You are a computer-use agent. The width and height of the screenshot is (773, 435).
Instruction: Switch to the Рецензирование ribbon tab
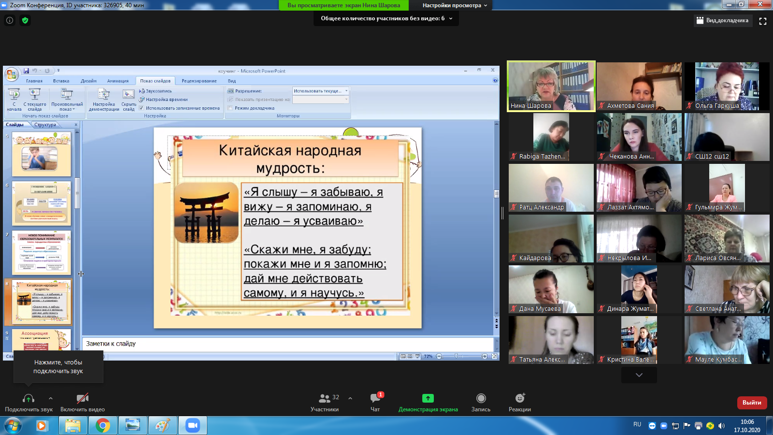(199, 81)
